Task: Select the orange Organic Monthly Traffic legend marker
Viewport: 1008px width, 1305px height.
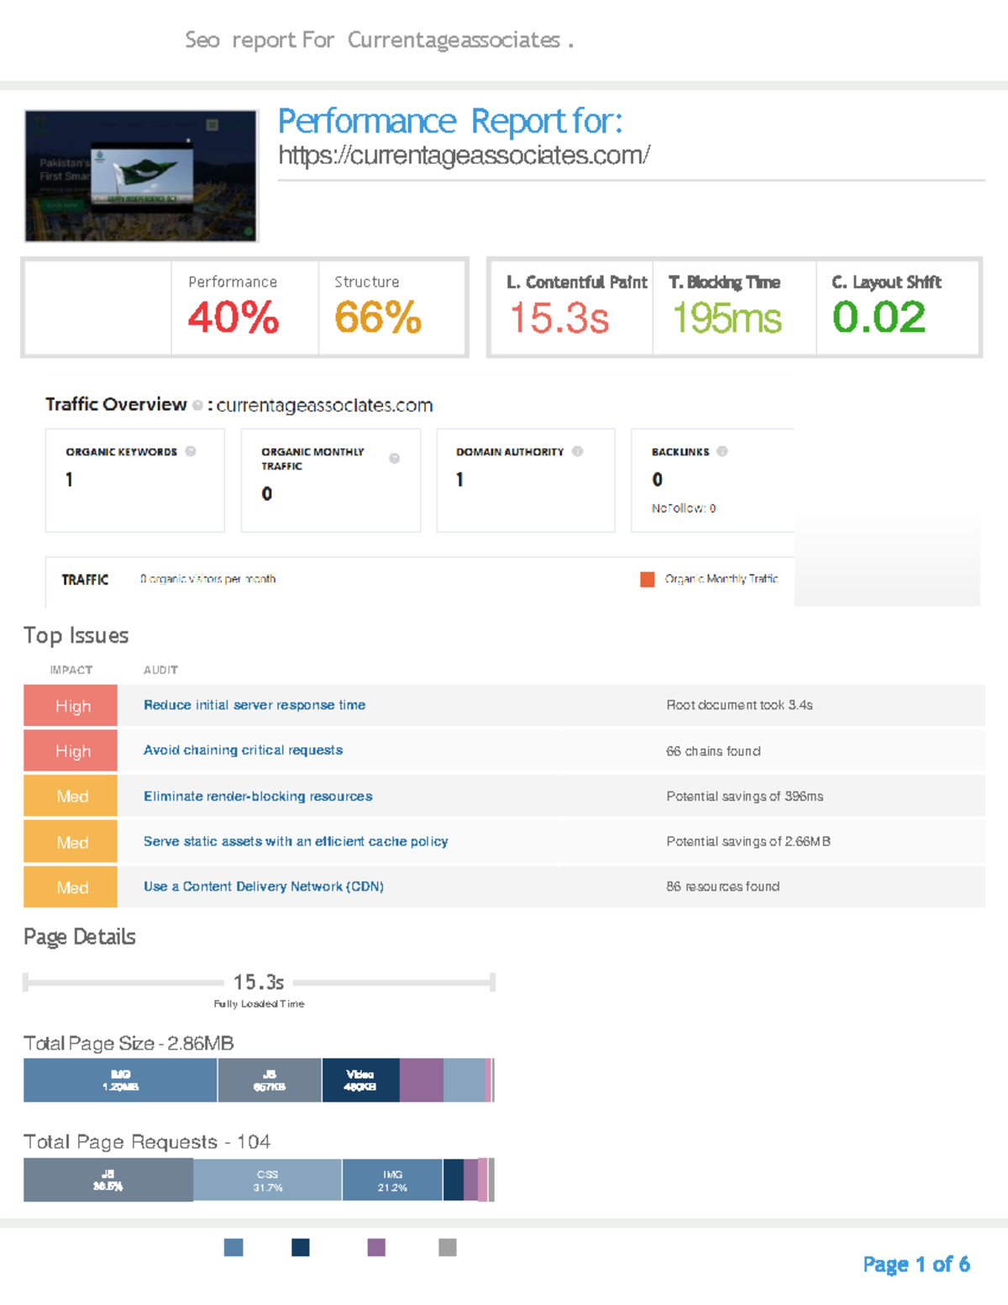Action: point(647,578)
